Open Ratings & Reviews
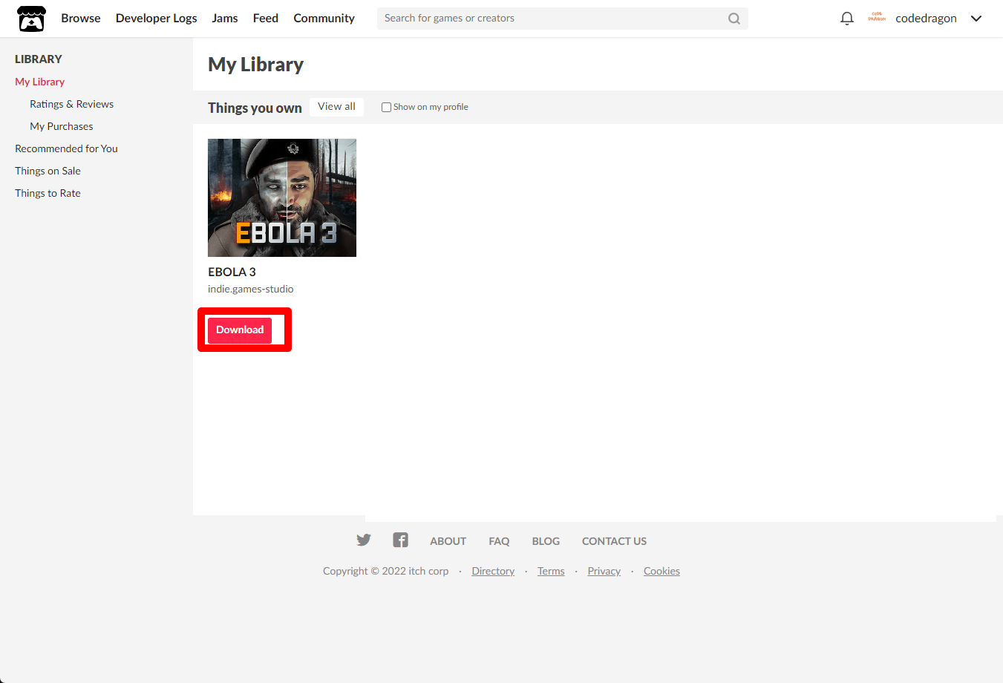 click(72, 104)
